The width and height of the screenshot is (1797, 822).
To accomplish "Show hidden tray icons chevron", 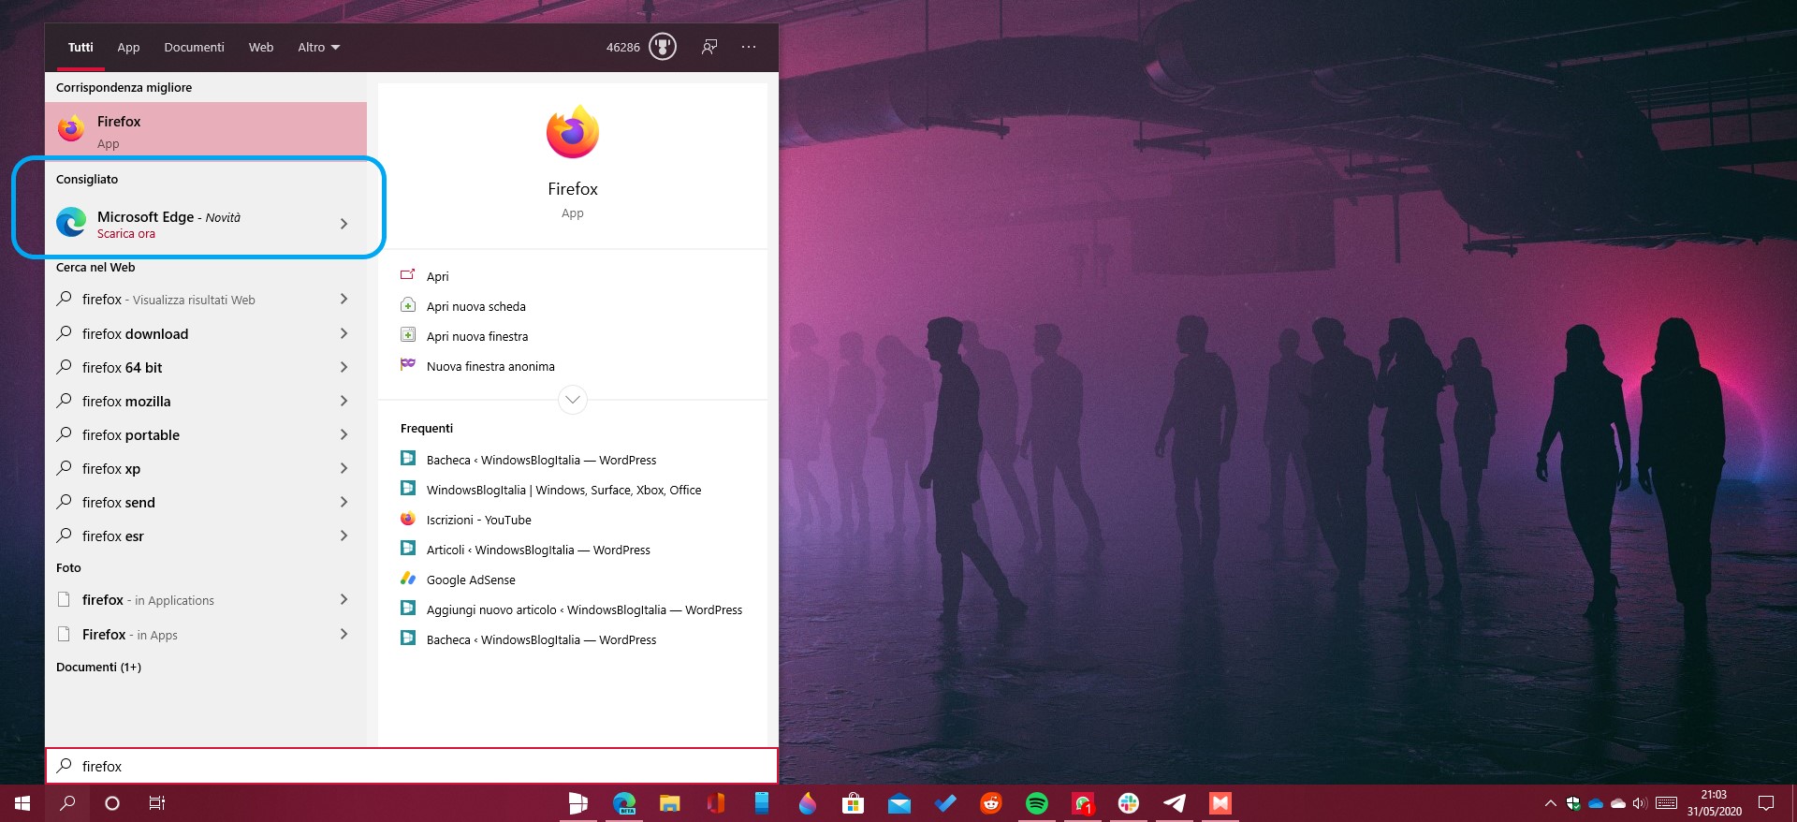I will 1550,802.
